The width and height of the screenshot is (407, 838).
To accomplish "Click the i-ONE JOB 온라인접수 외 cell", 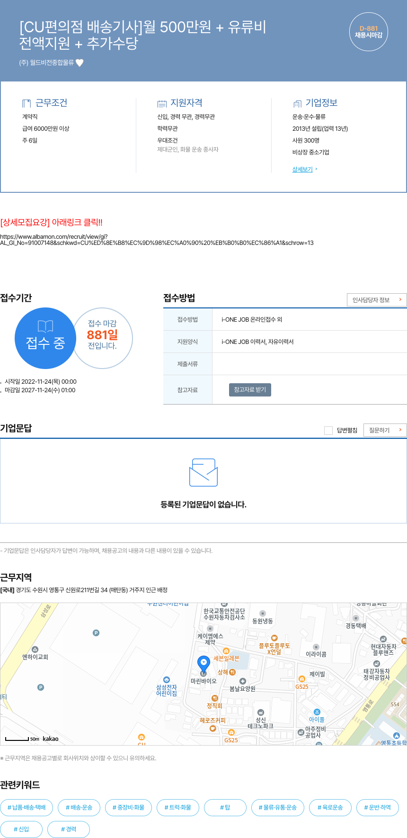I will pos(252,320).
